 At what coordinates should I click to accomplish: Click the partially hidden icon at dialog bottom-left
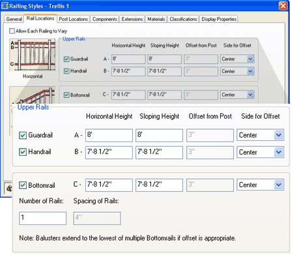[9, 188]
